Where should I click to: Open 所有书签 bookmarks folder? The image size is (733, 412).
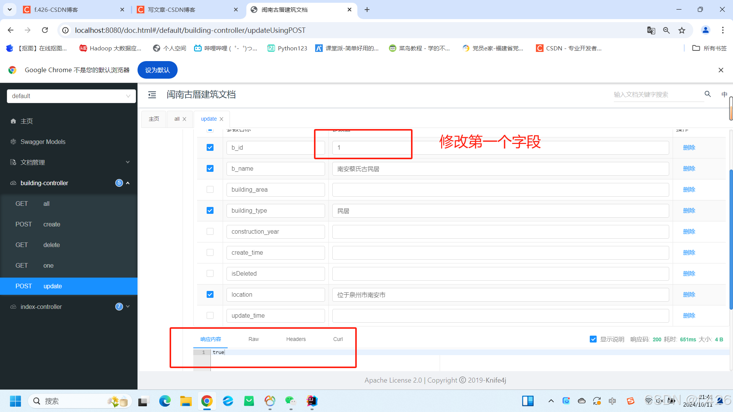tap(709, 48)
